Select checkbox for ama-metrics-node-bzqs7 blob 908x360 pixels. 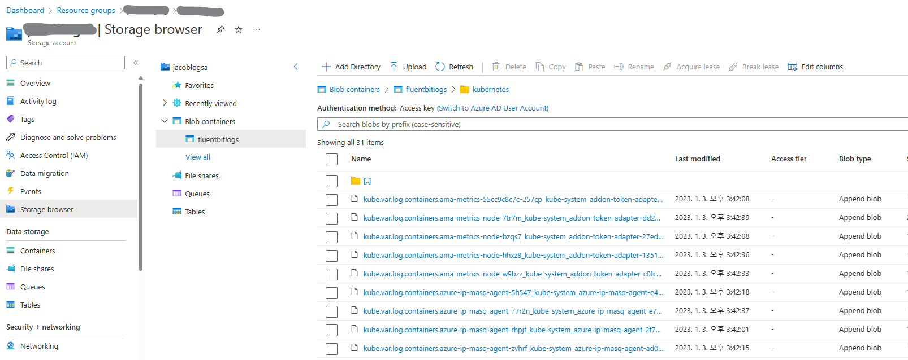pyautogui.click(x=332, y=237)
